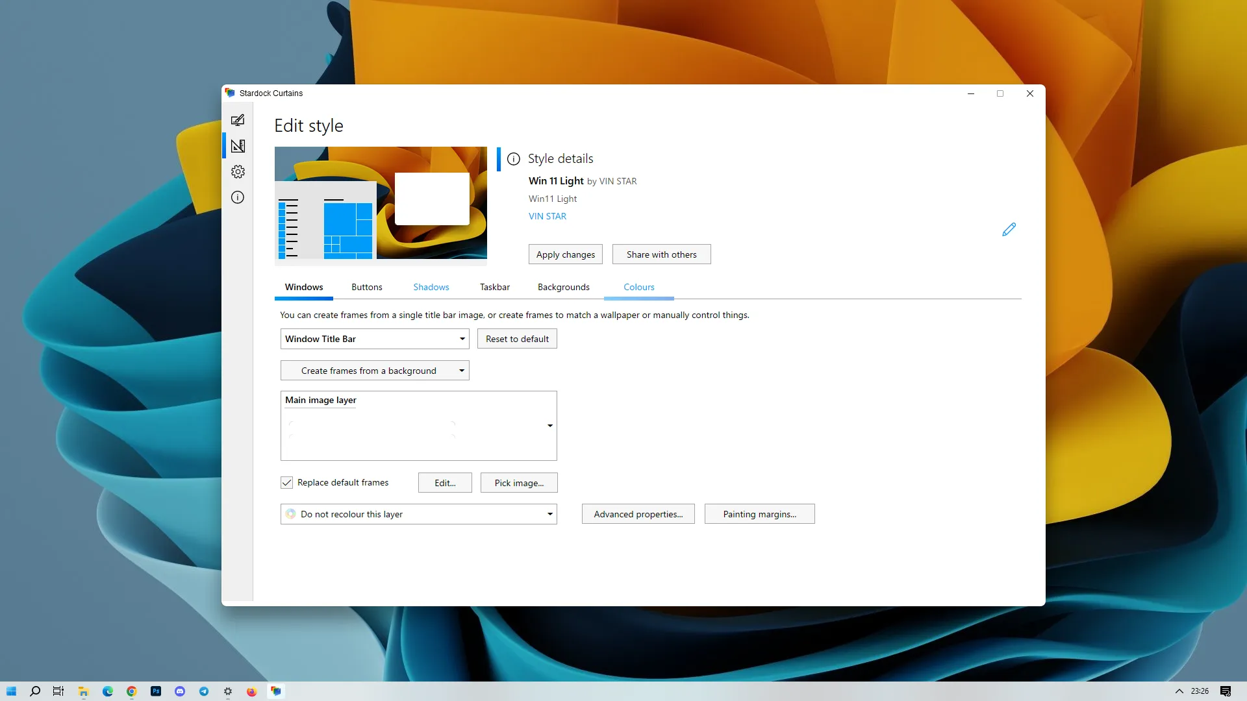
Task: Open the about info sidebar icon
Action: pos(238,197)
